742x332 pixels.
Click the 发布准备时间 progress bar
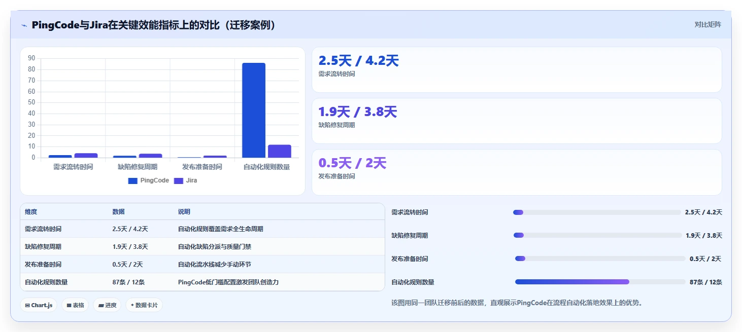coord(600,259)
